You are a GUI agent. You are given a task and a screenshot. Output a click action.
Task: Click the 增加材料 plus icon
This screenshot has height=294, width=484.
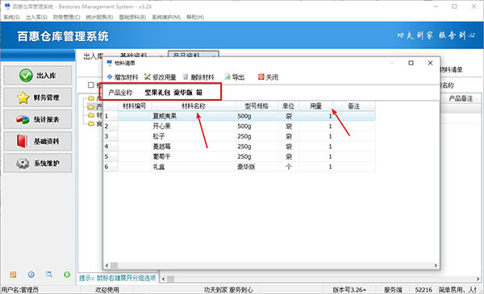[110, 77]
